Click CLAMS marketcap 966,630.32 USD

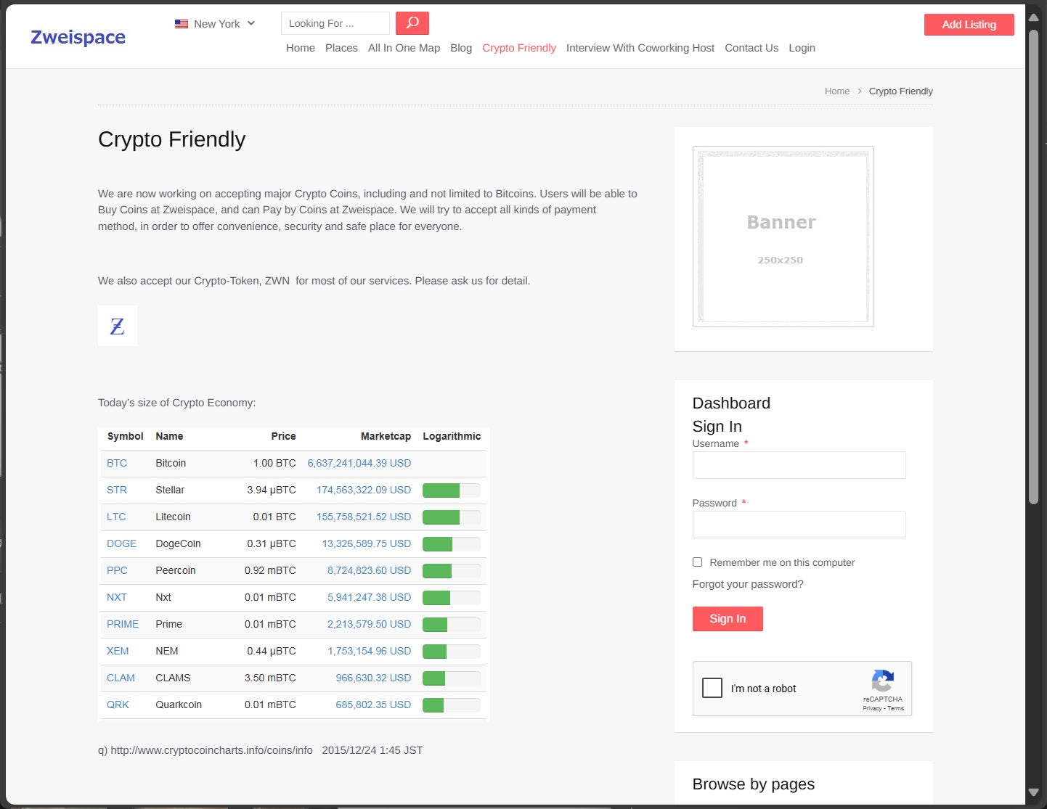[x=373, y=678]
